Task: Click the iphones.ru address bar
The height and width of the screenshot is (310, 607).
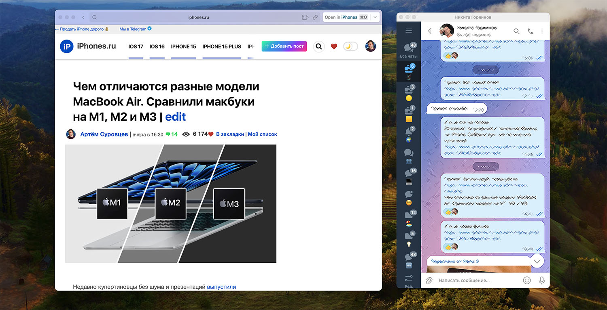Action: pyautogui.click(x=198, y=17)
